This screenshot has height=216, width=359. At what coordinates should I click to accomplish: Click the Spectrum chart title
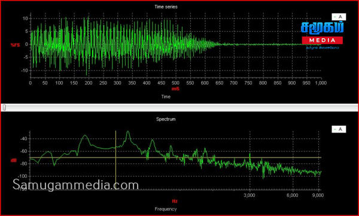(x=166, y=119)
